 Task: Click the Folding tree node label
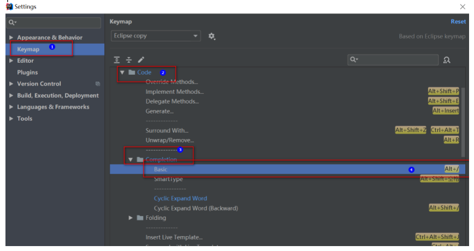point(156,218)
